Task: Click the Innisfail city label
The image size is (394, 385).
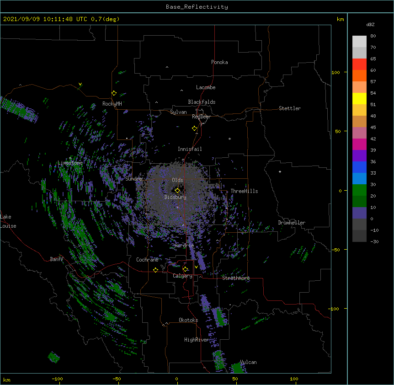Action: point(190,149)
